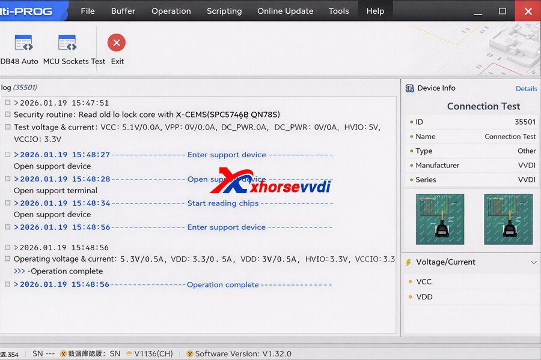The height and width of the screenshot is (360, 541).
Task: Open the Scripting menu
Action: click(224, 10)
